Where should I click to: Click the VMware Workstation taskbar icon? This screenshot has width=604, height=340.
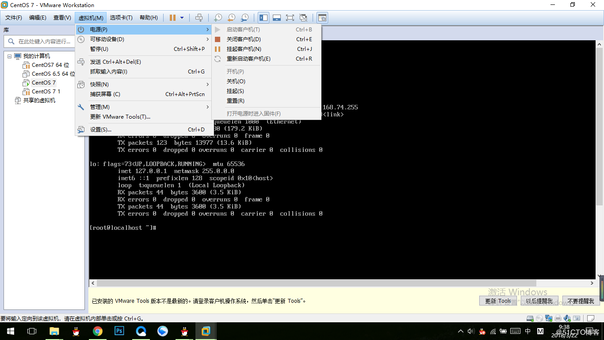tap(206, 331)
